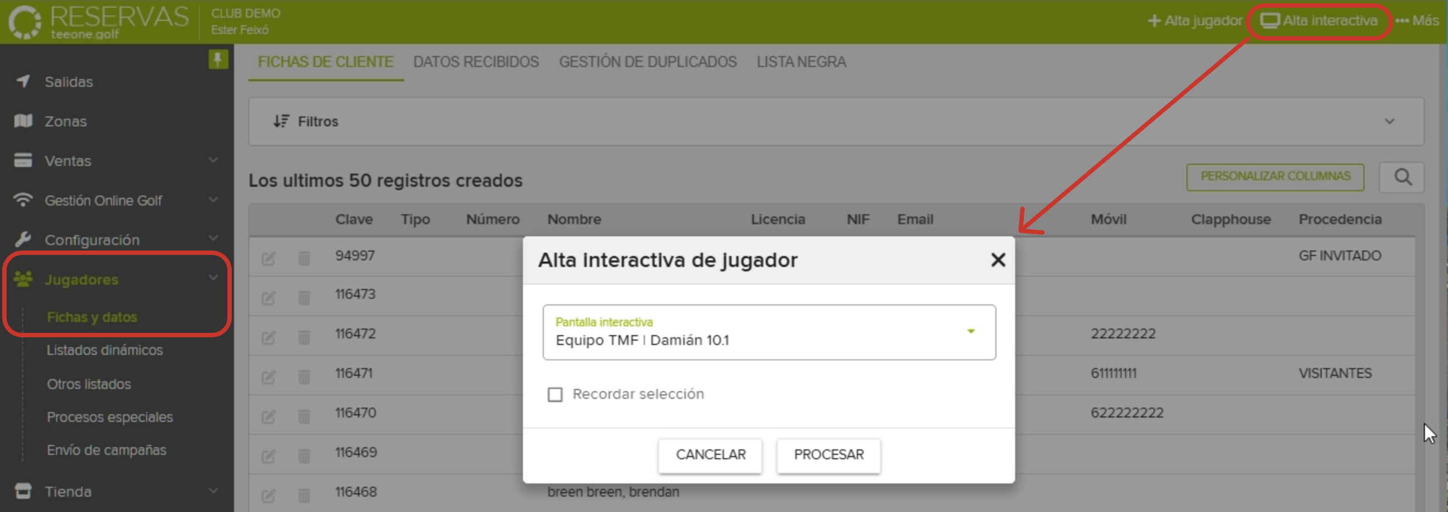
Task: Edit record 116470 with pencil icon
Action: pyautogui.click(x=268, y=416)
